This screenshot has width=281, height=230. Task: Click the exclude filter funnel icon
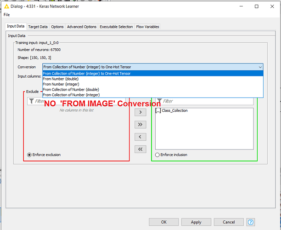pos(31,101)
